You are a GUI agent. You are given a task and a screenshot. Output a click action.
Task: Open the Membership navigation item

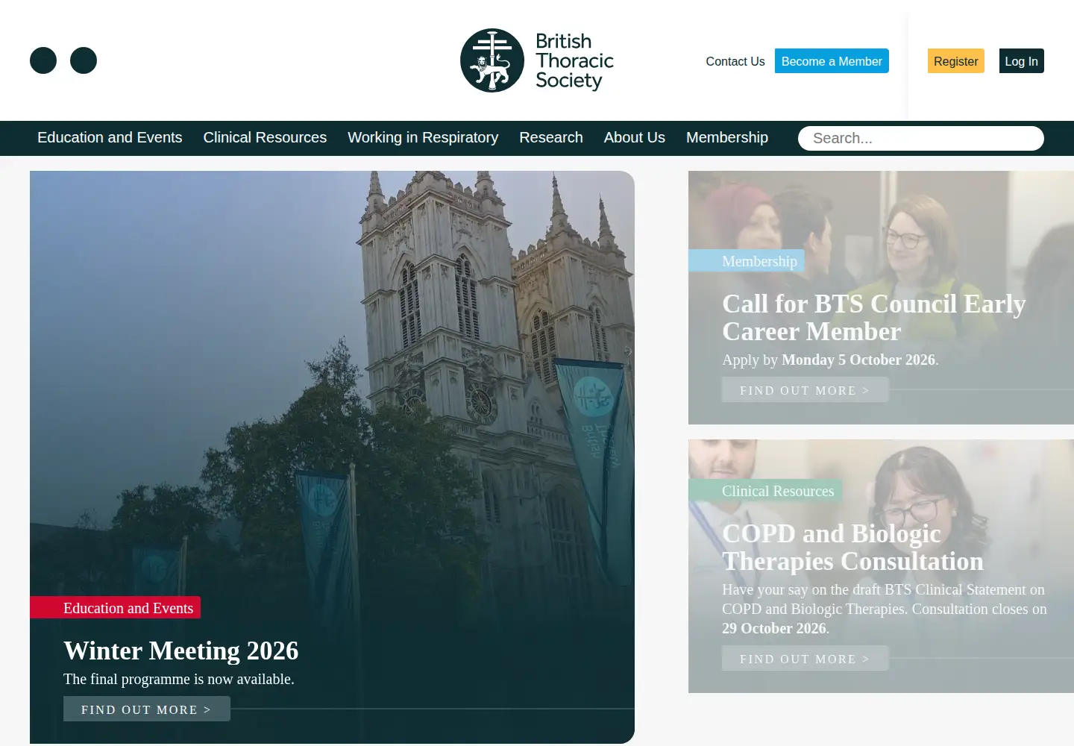(727, 137)
